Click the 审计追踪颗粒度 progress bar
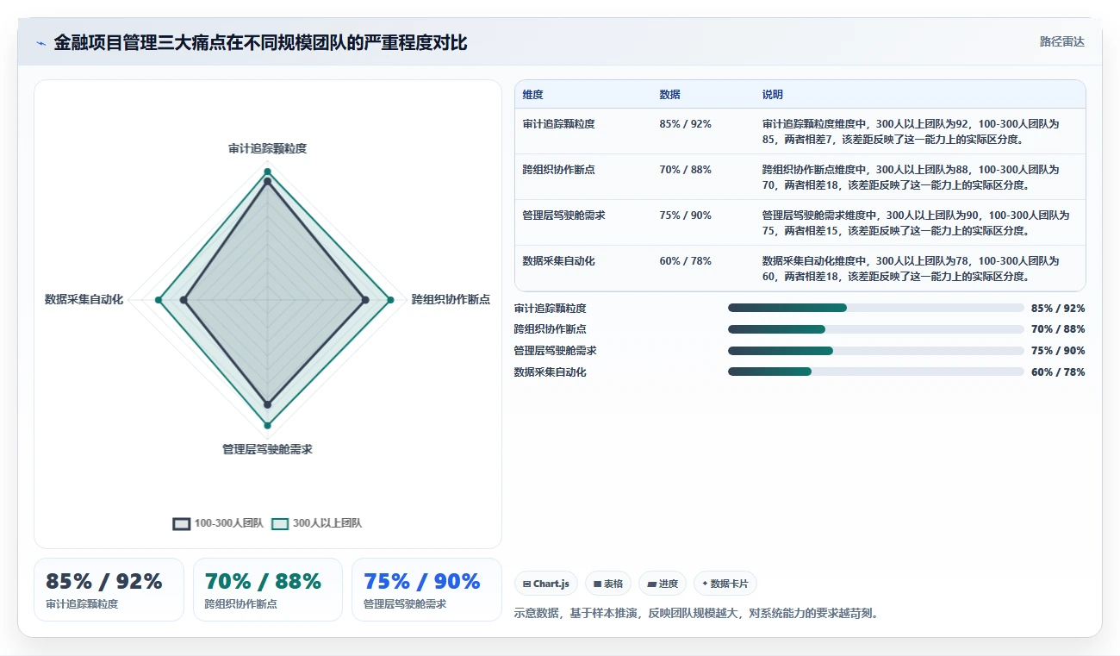Image resolution: width=1120 pixels, height=656 pixels. 876,308
